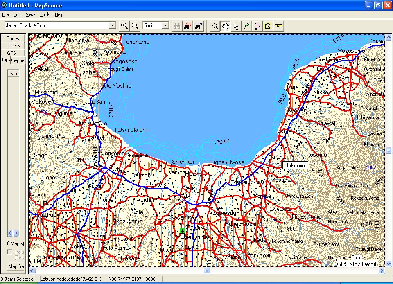
Task: Select the Zoom tool in toolbar
Action: pyautogui.click(x=215, y=25)
